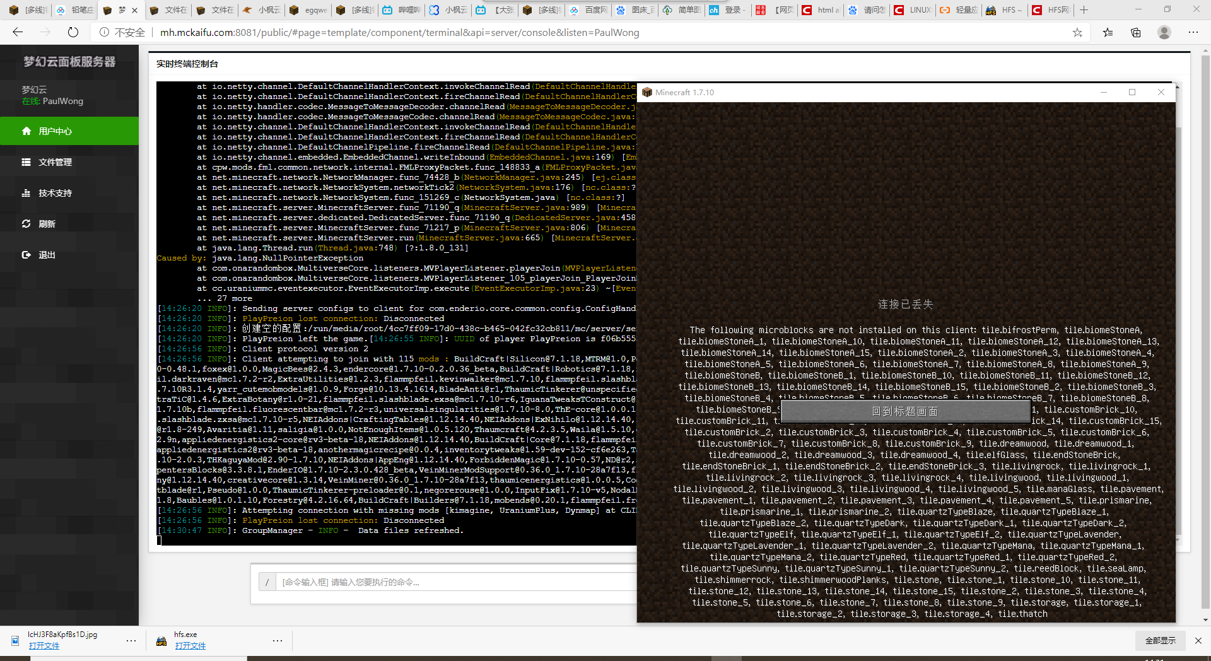This screenshot has width=1211, height=661.
Task: Click the 实时终端控制台 heading
Action: 187,64
